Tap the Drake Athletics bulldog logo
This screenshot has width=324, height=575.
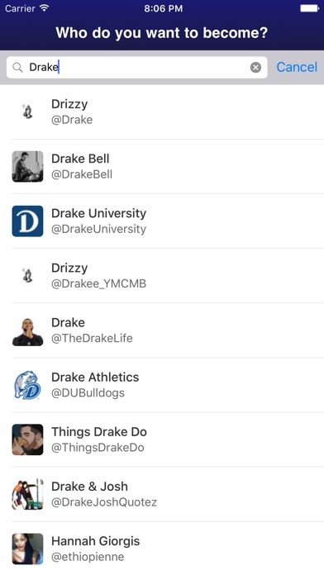pos(27,385)
